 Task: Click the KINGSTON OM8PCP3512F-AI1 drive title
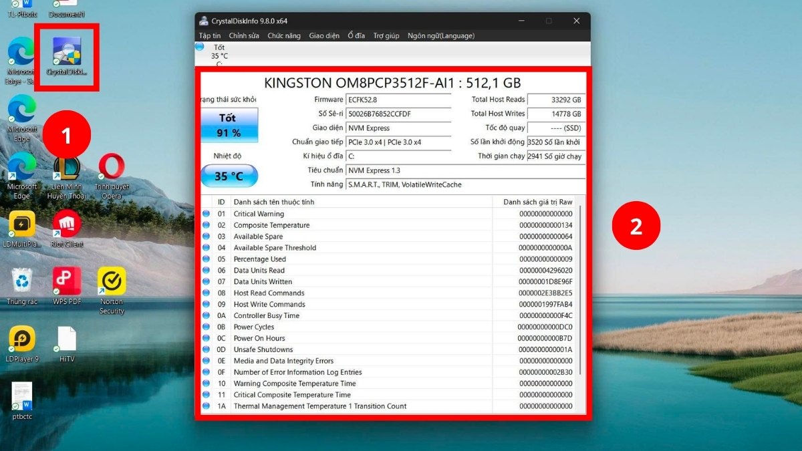tap(392, 83)
